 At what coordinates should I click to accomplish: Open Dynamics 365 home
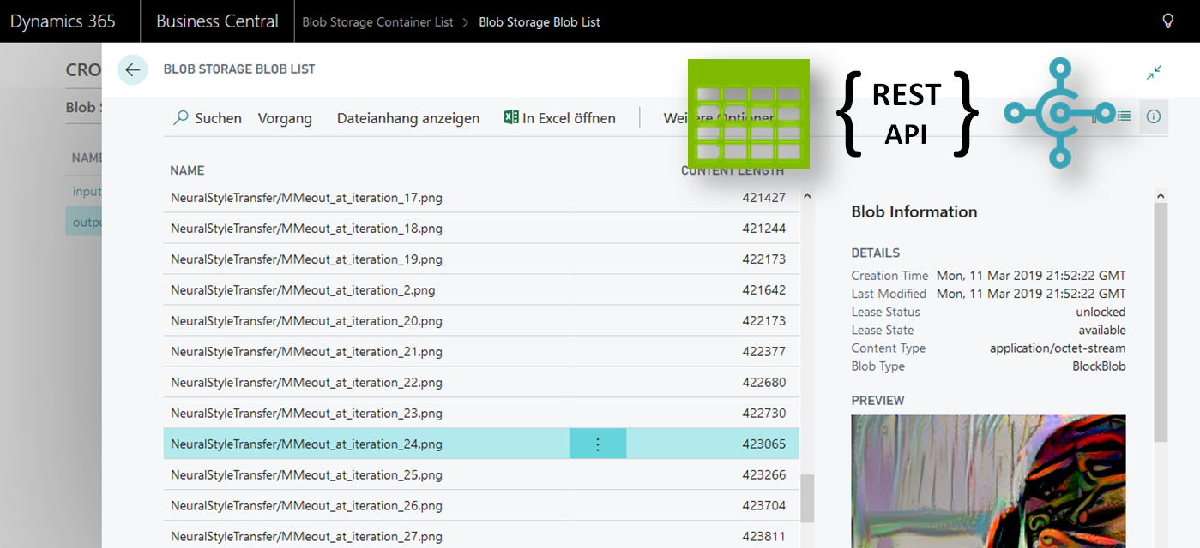coord(63,21)
